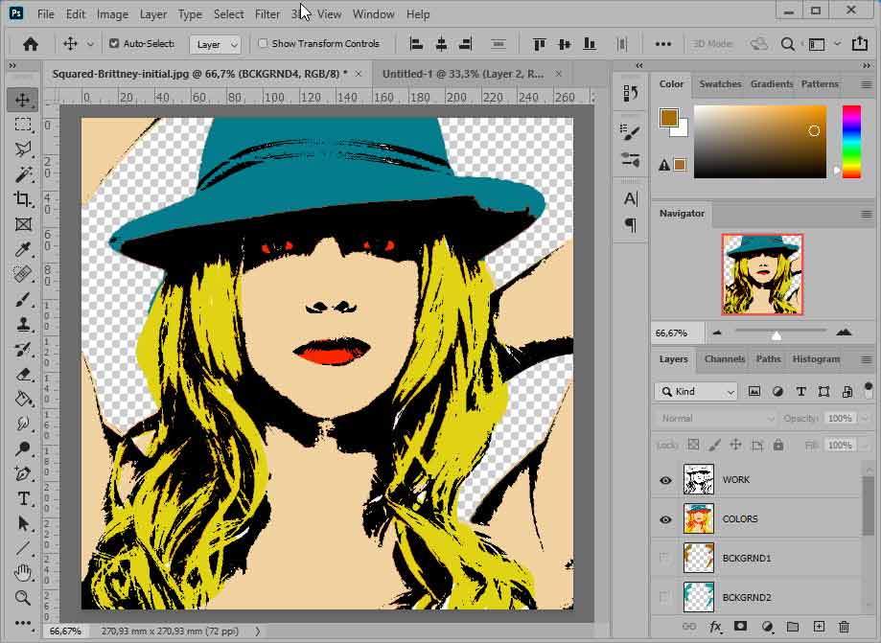This screenshot has height=643, width=881.
Task: Open the File menu
Action: point(45,14)
